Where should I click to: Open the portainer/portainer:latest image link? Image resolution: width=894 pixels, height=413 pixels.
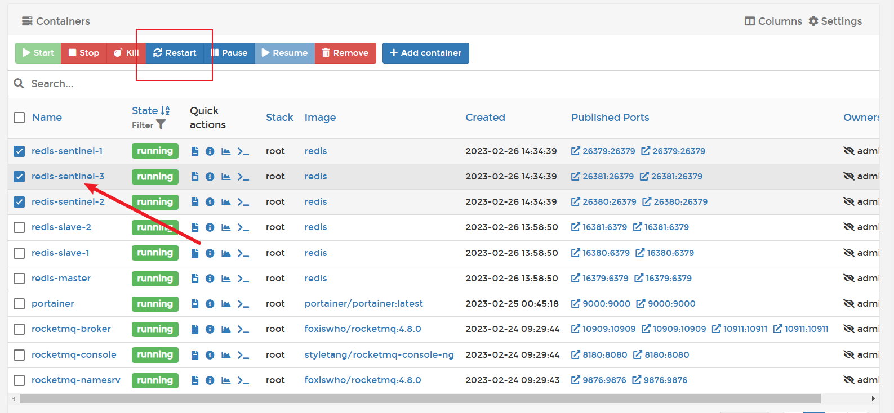(x=363, y=304)
